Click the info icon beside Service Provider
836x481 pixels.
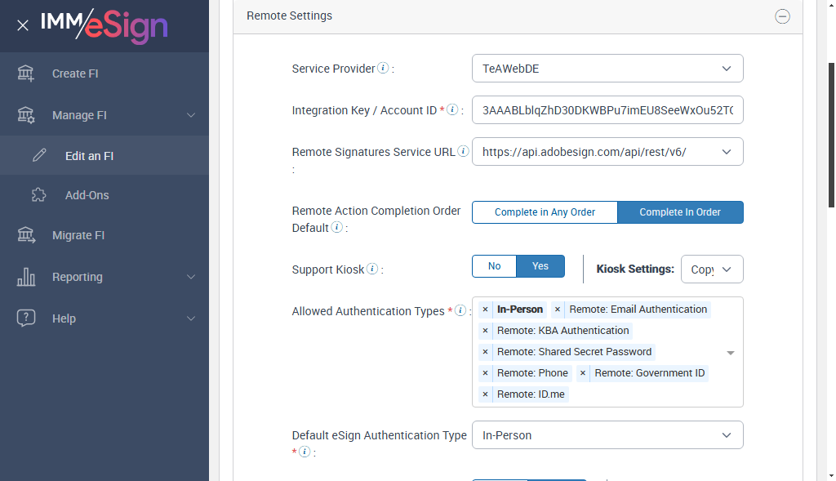(x=383, y=69)
